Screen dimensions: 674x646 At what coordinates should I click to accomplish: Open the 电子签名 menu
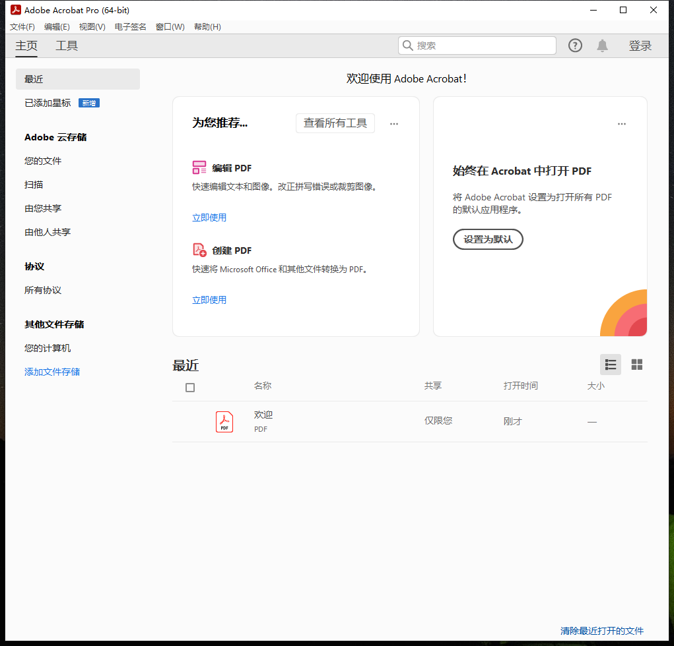(130, 26)
